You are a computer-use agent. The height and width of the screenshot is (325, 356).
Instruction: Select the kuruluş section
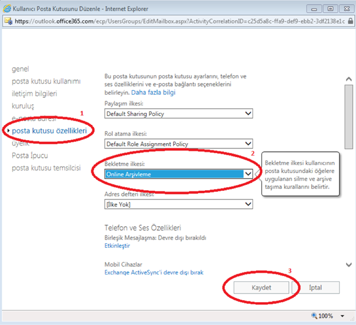tap(23, 106)
